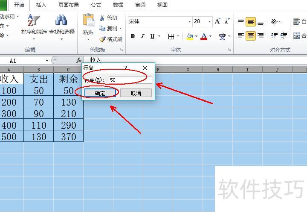Viewport: 307px width, 212px height.
Task: Click the Paste clipboard icon
Action: 88,20
